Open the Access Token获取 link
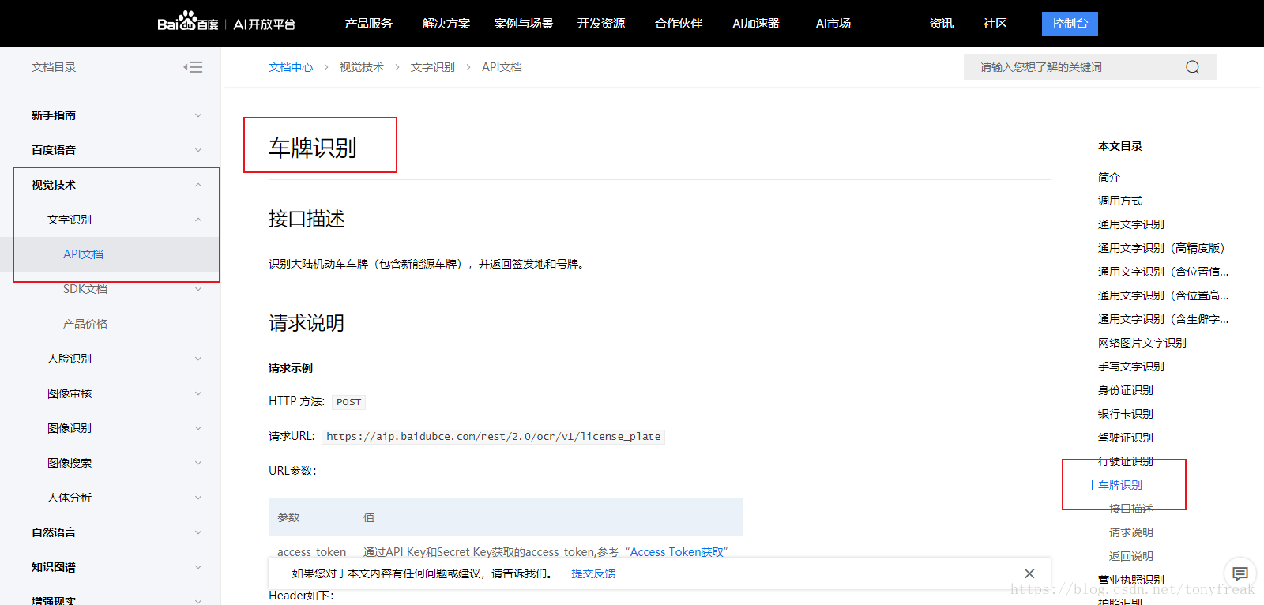Image resolution: width=1264 pixels, height=605 pixels. coord(677,552)
